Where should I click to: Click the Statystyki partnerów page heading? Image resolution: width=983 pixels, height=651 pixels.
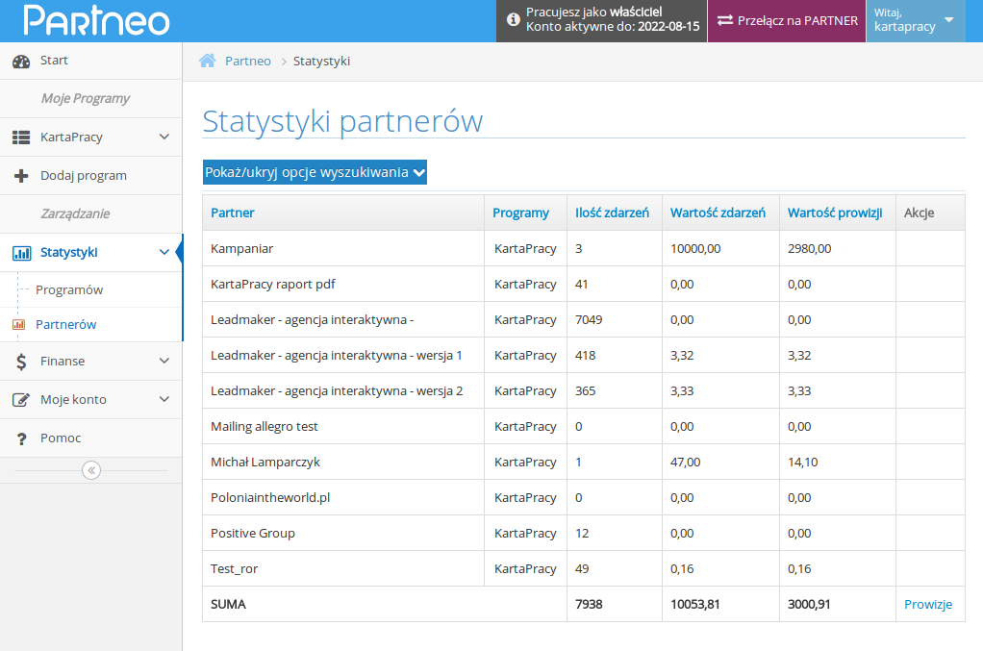tap(342, 121)
